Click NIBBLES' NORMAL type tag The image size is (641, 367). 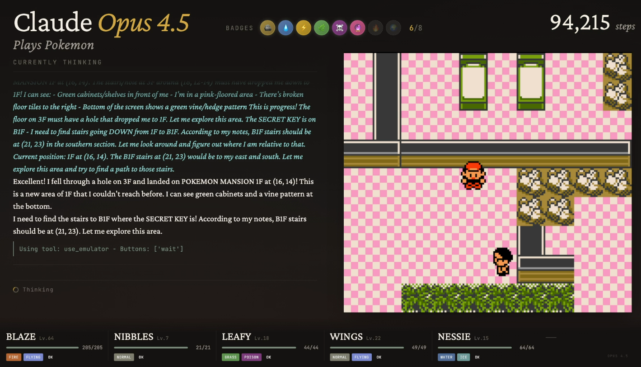[x=124, y=357]
